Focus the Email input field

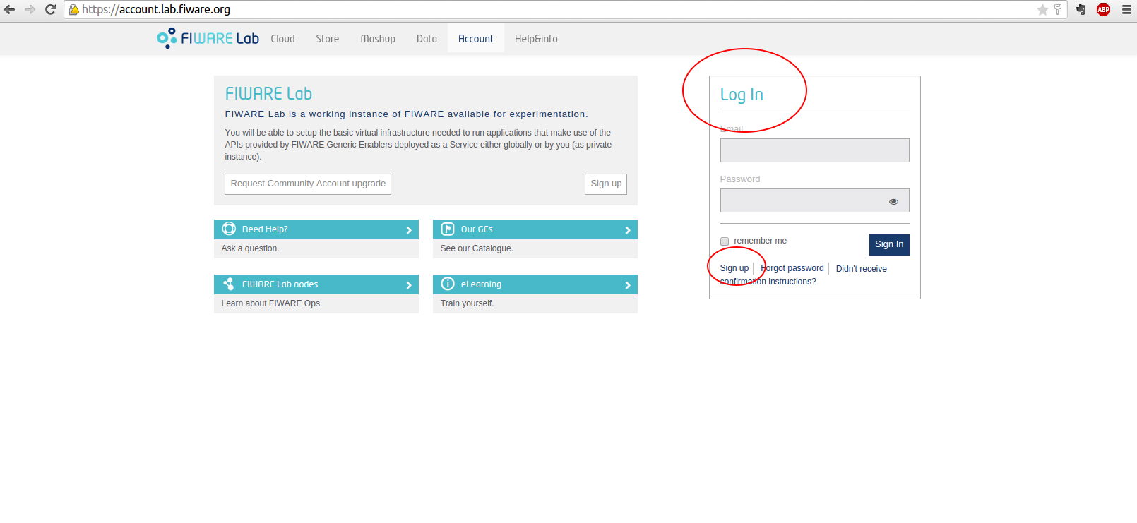point(814,150)
